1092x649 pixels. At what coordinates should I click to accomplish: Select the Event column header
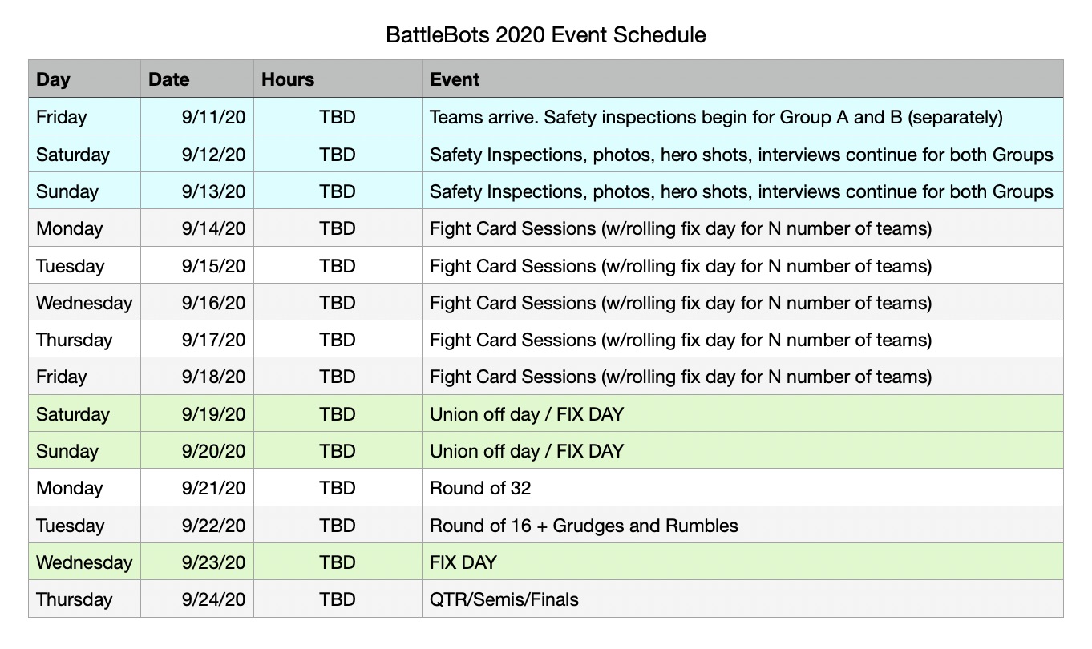tap(742, 79)
